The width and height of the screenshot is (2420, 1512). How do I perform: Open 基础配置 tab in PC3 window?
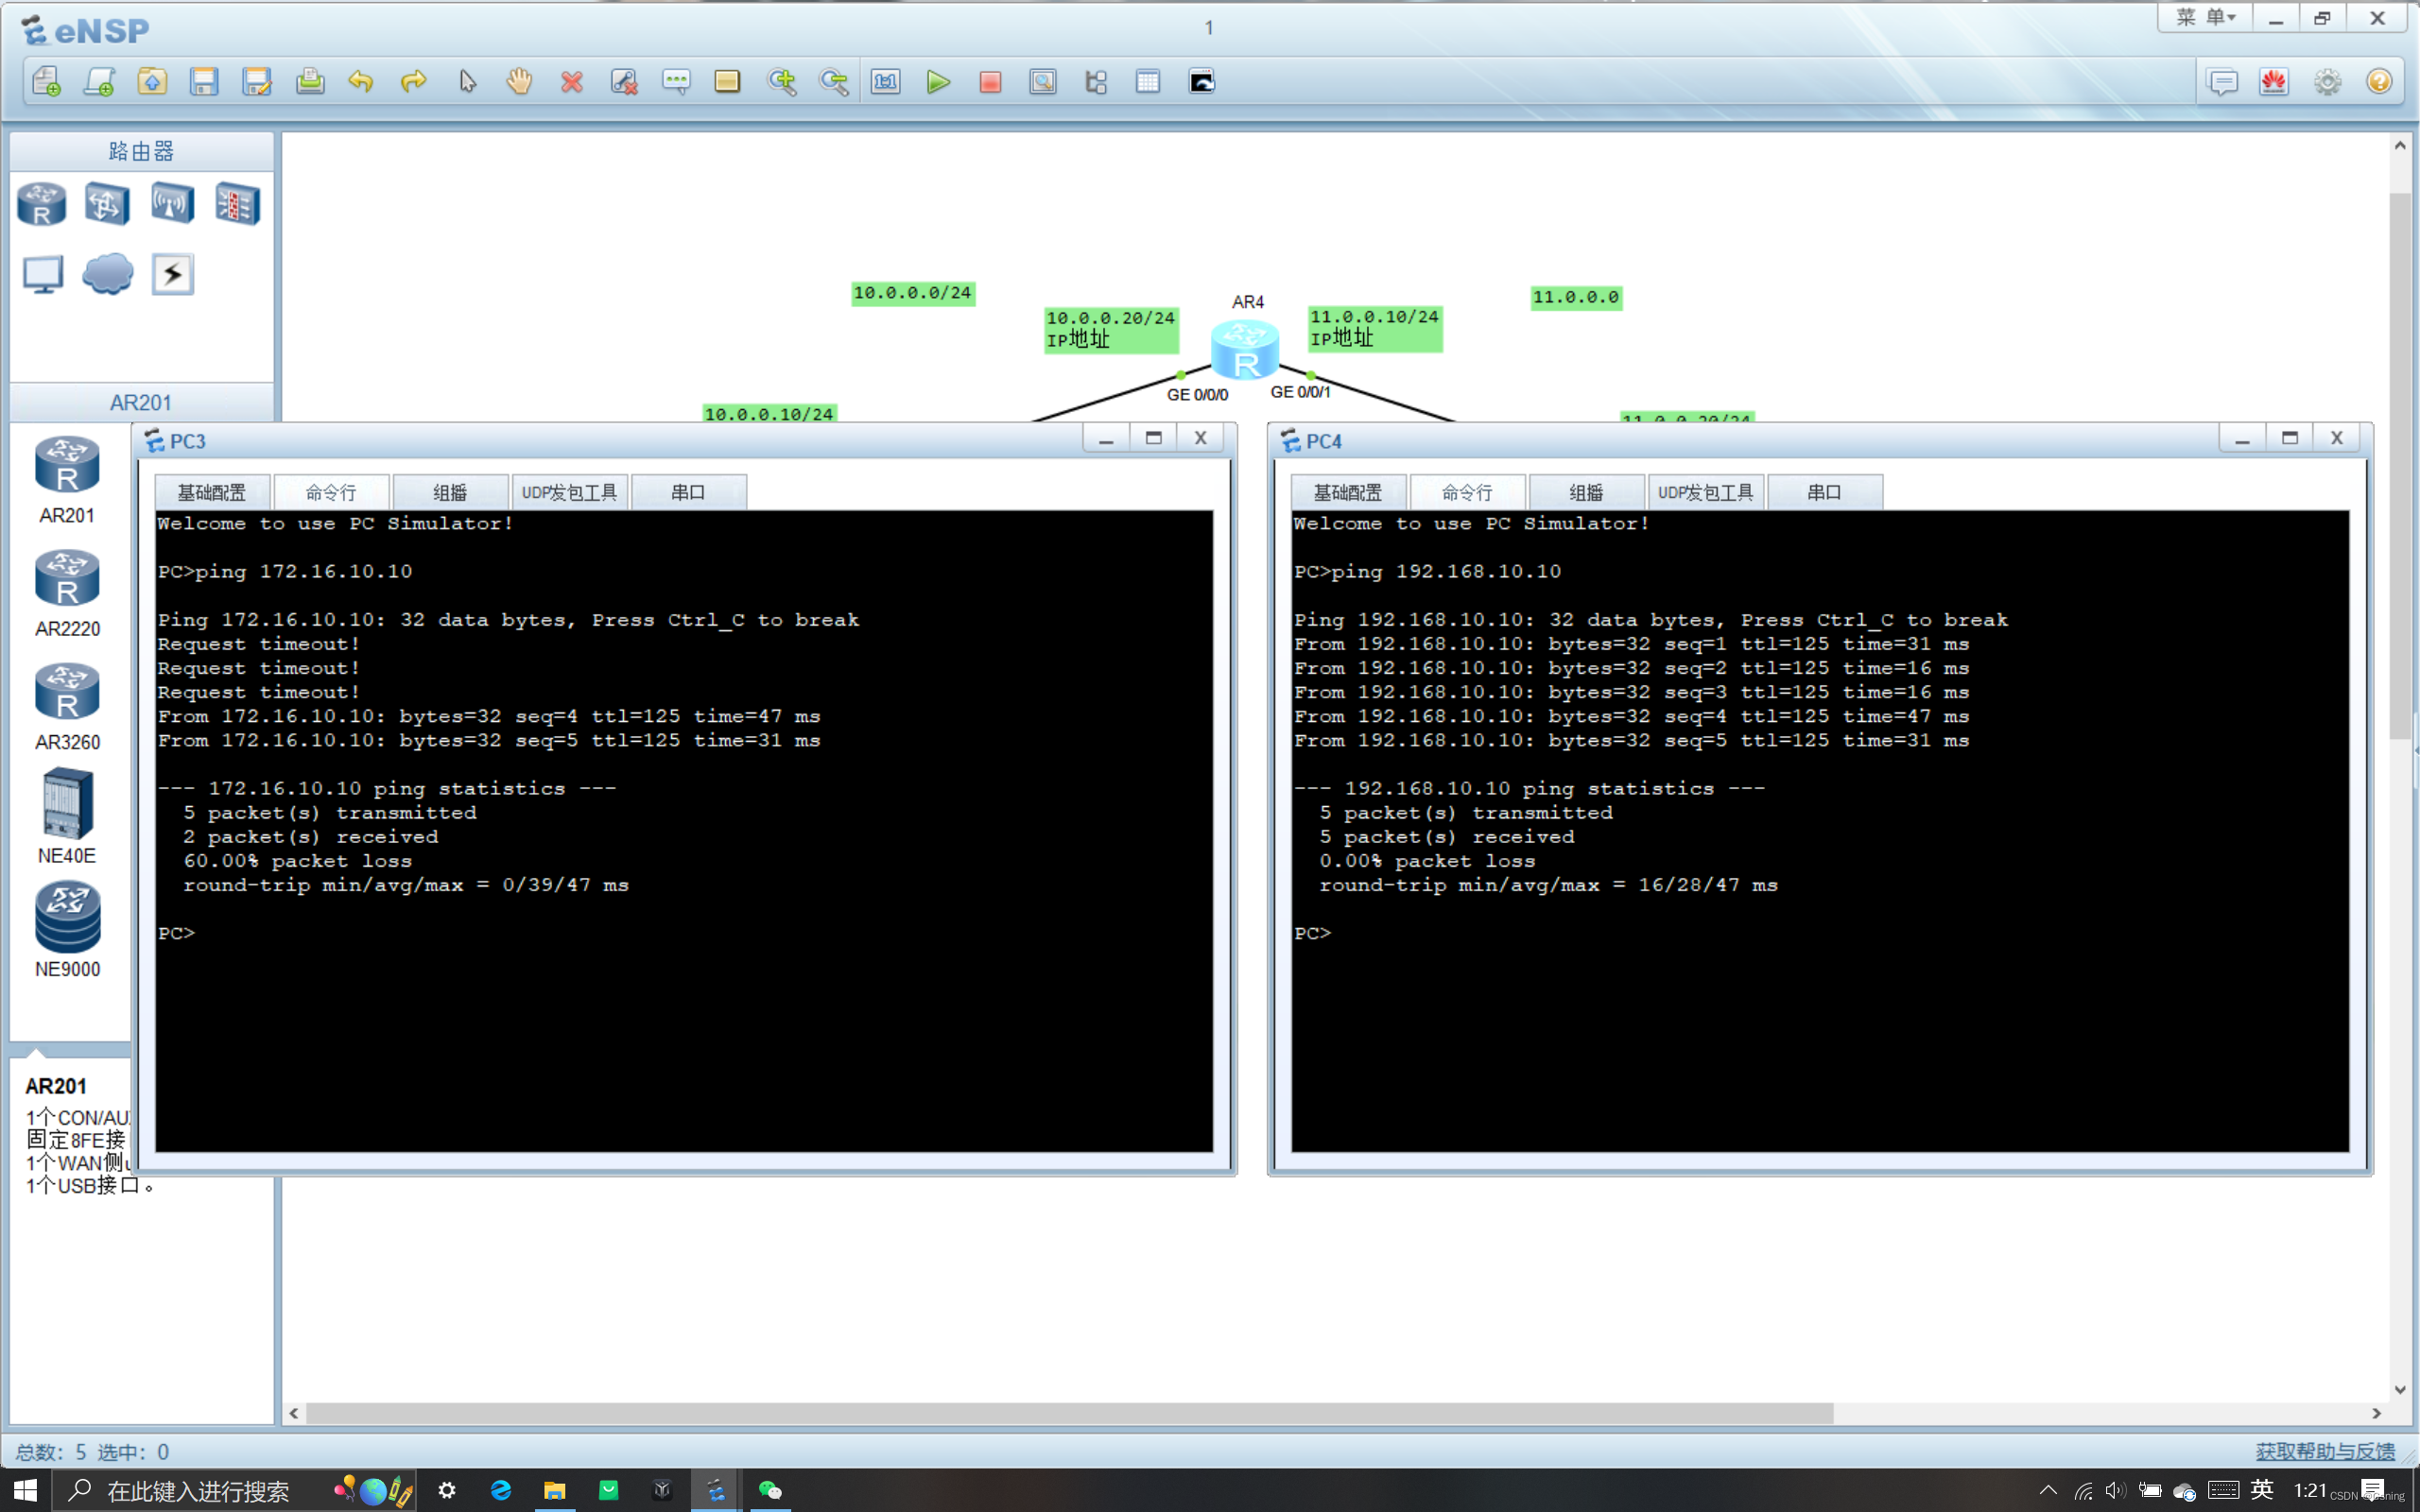point(212,492)
